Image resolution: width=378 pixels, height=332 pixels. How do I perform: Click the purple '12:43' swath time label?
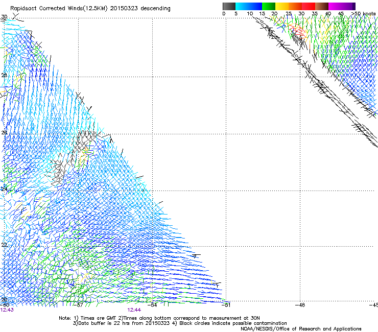click(x=7, y=310)
